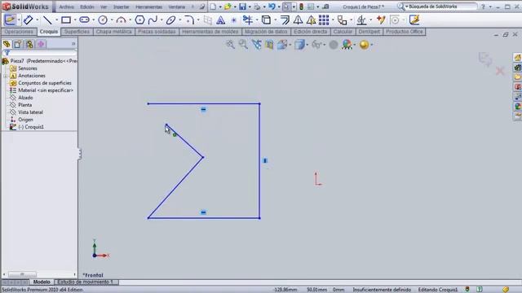Viewport: 522px width, 293px height.
Task: Click the sketch cancel red X icon
Action: click(500, 71)
